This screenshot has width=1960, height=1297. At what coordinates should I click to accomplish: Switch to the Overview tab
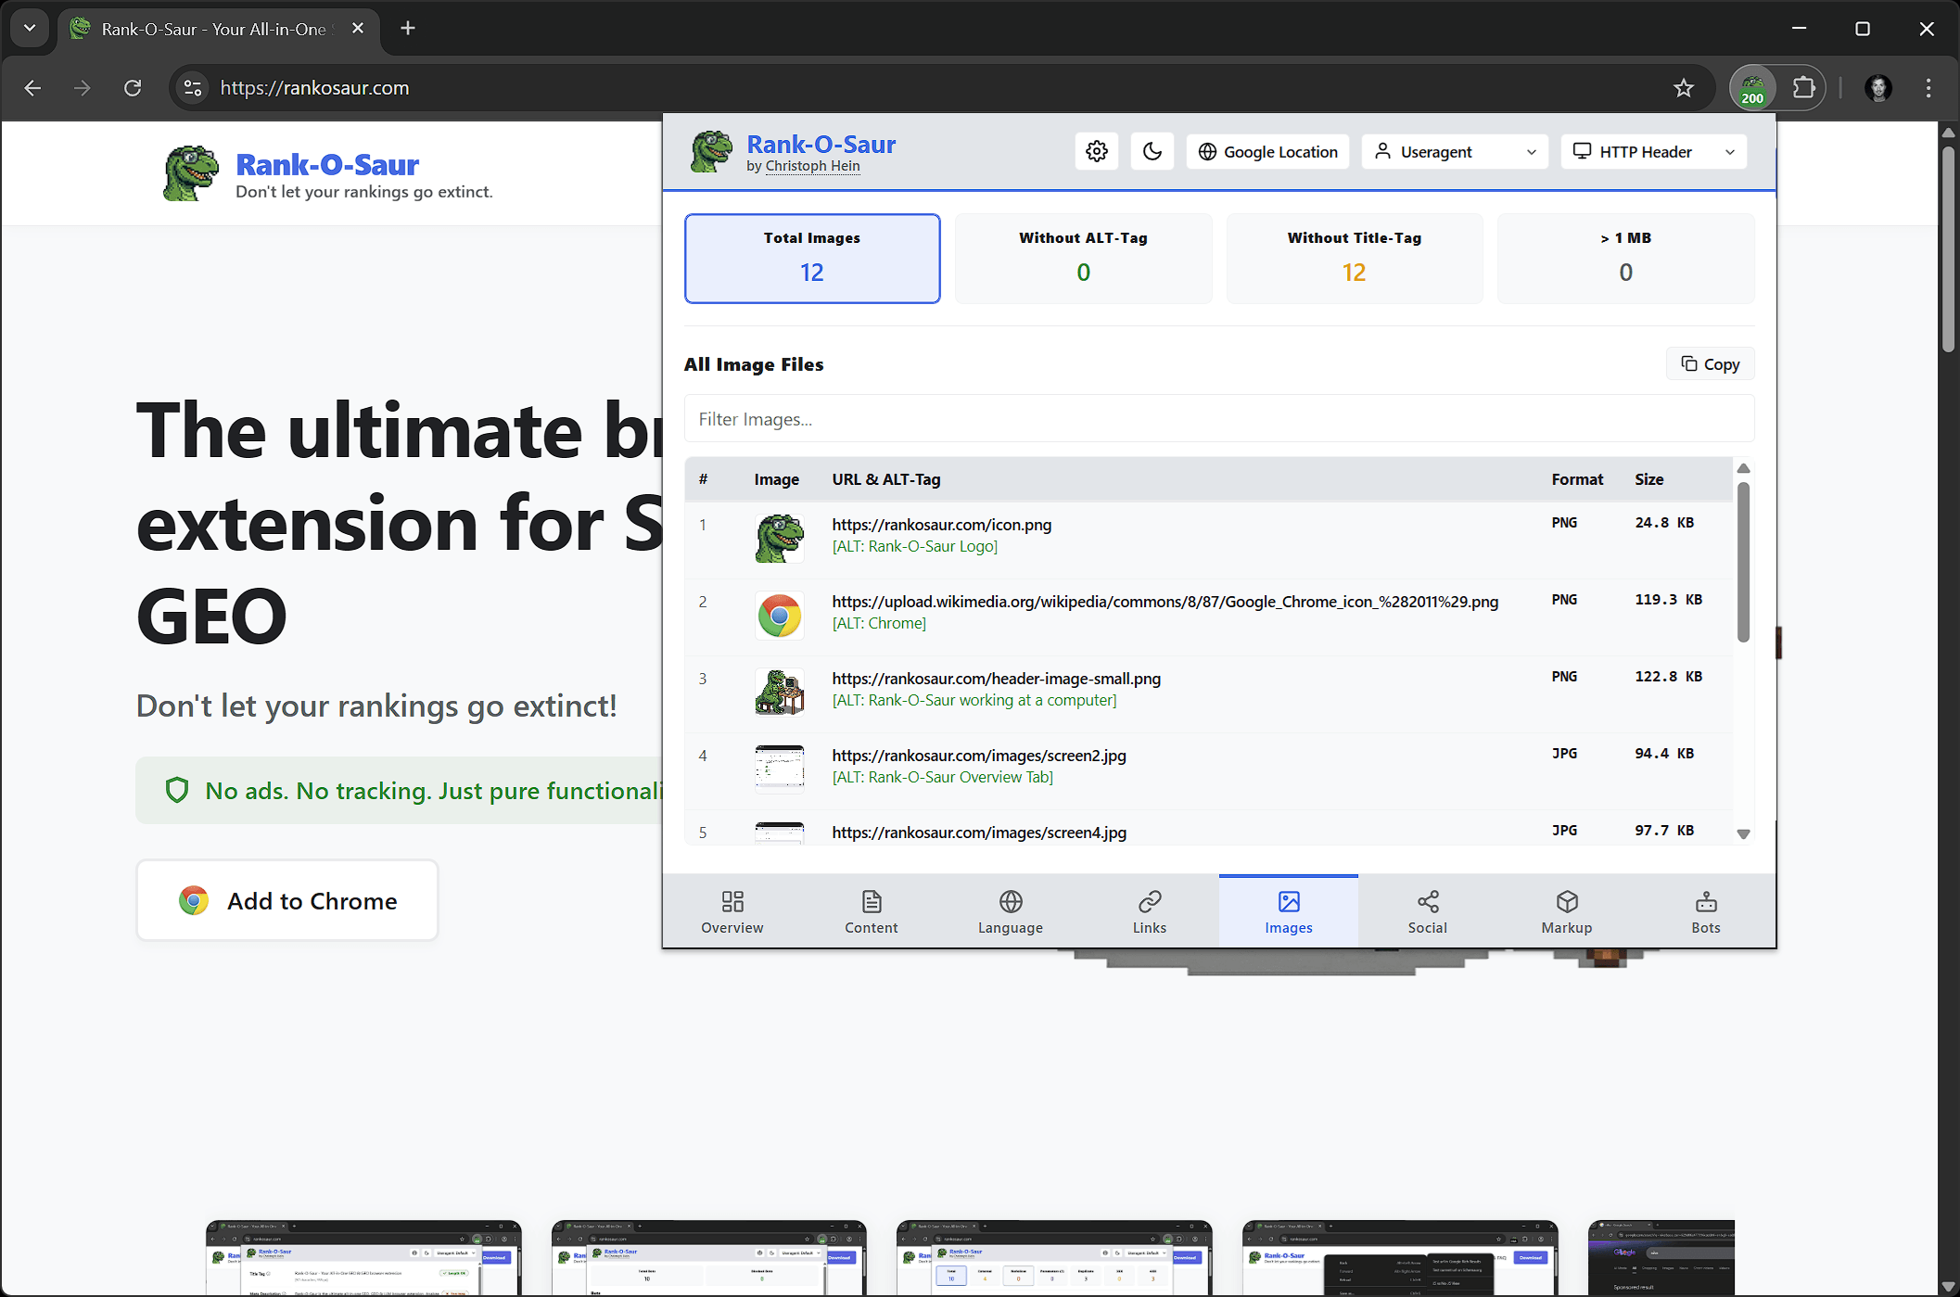coord(732,911)
